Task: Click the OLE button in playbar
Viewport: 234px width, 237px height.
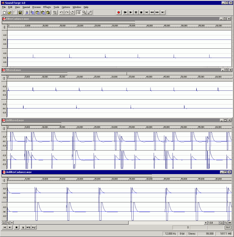Action: (x=228, y=227)
